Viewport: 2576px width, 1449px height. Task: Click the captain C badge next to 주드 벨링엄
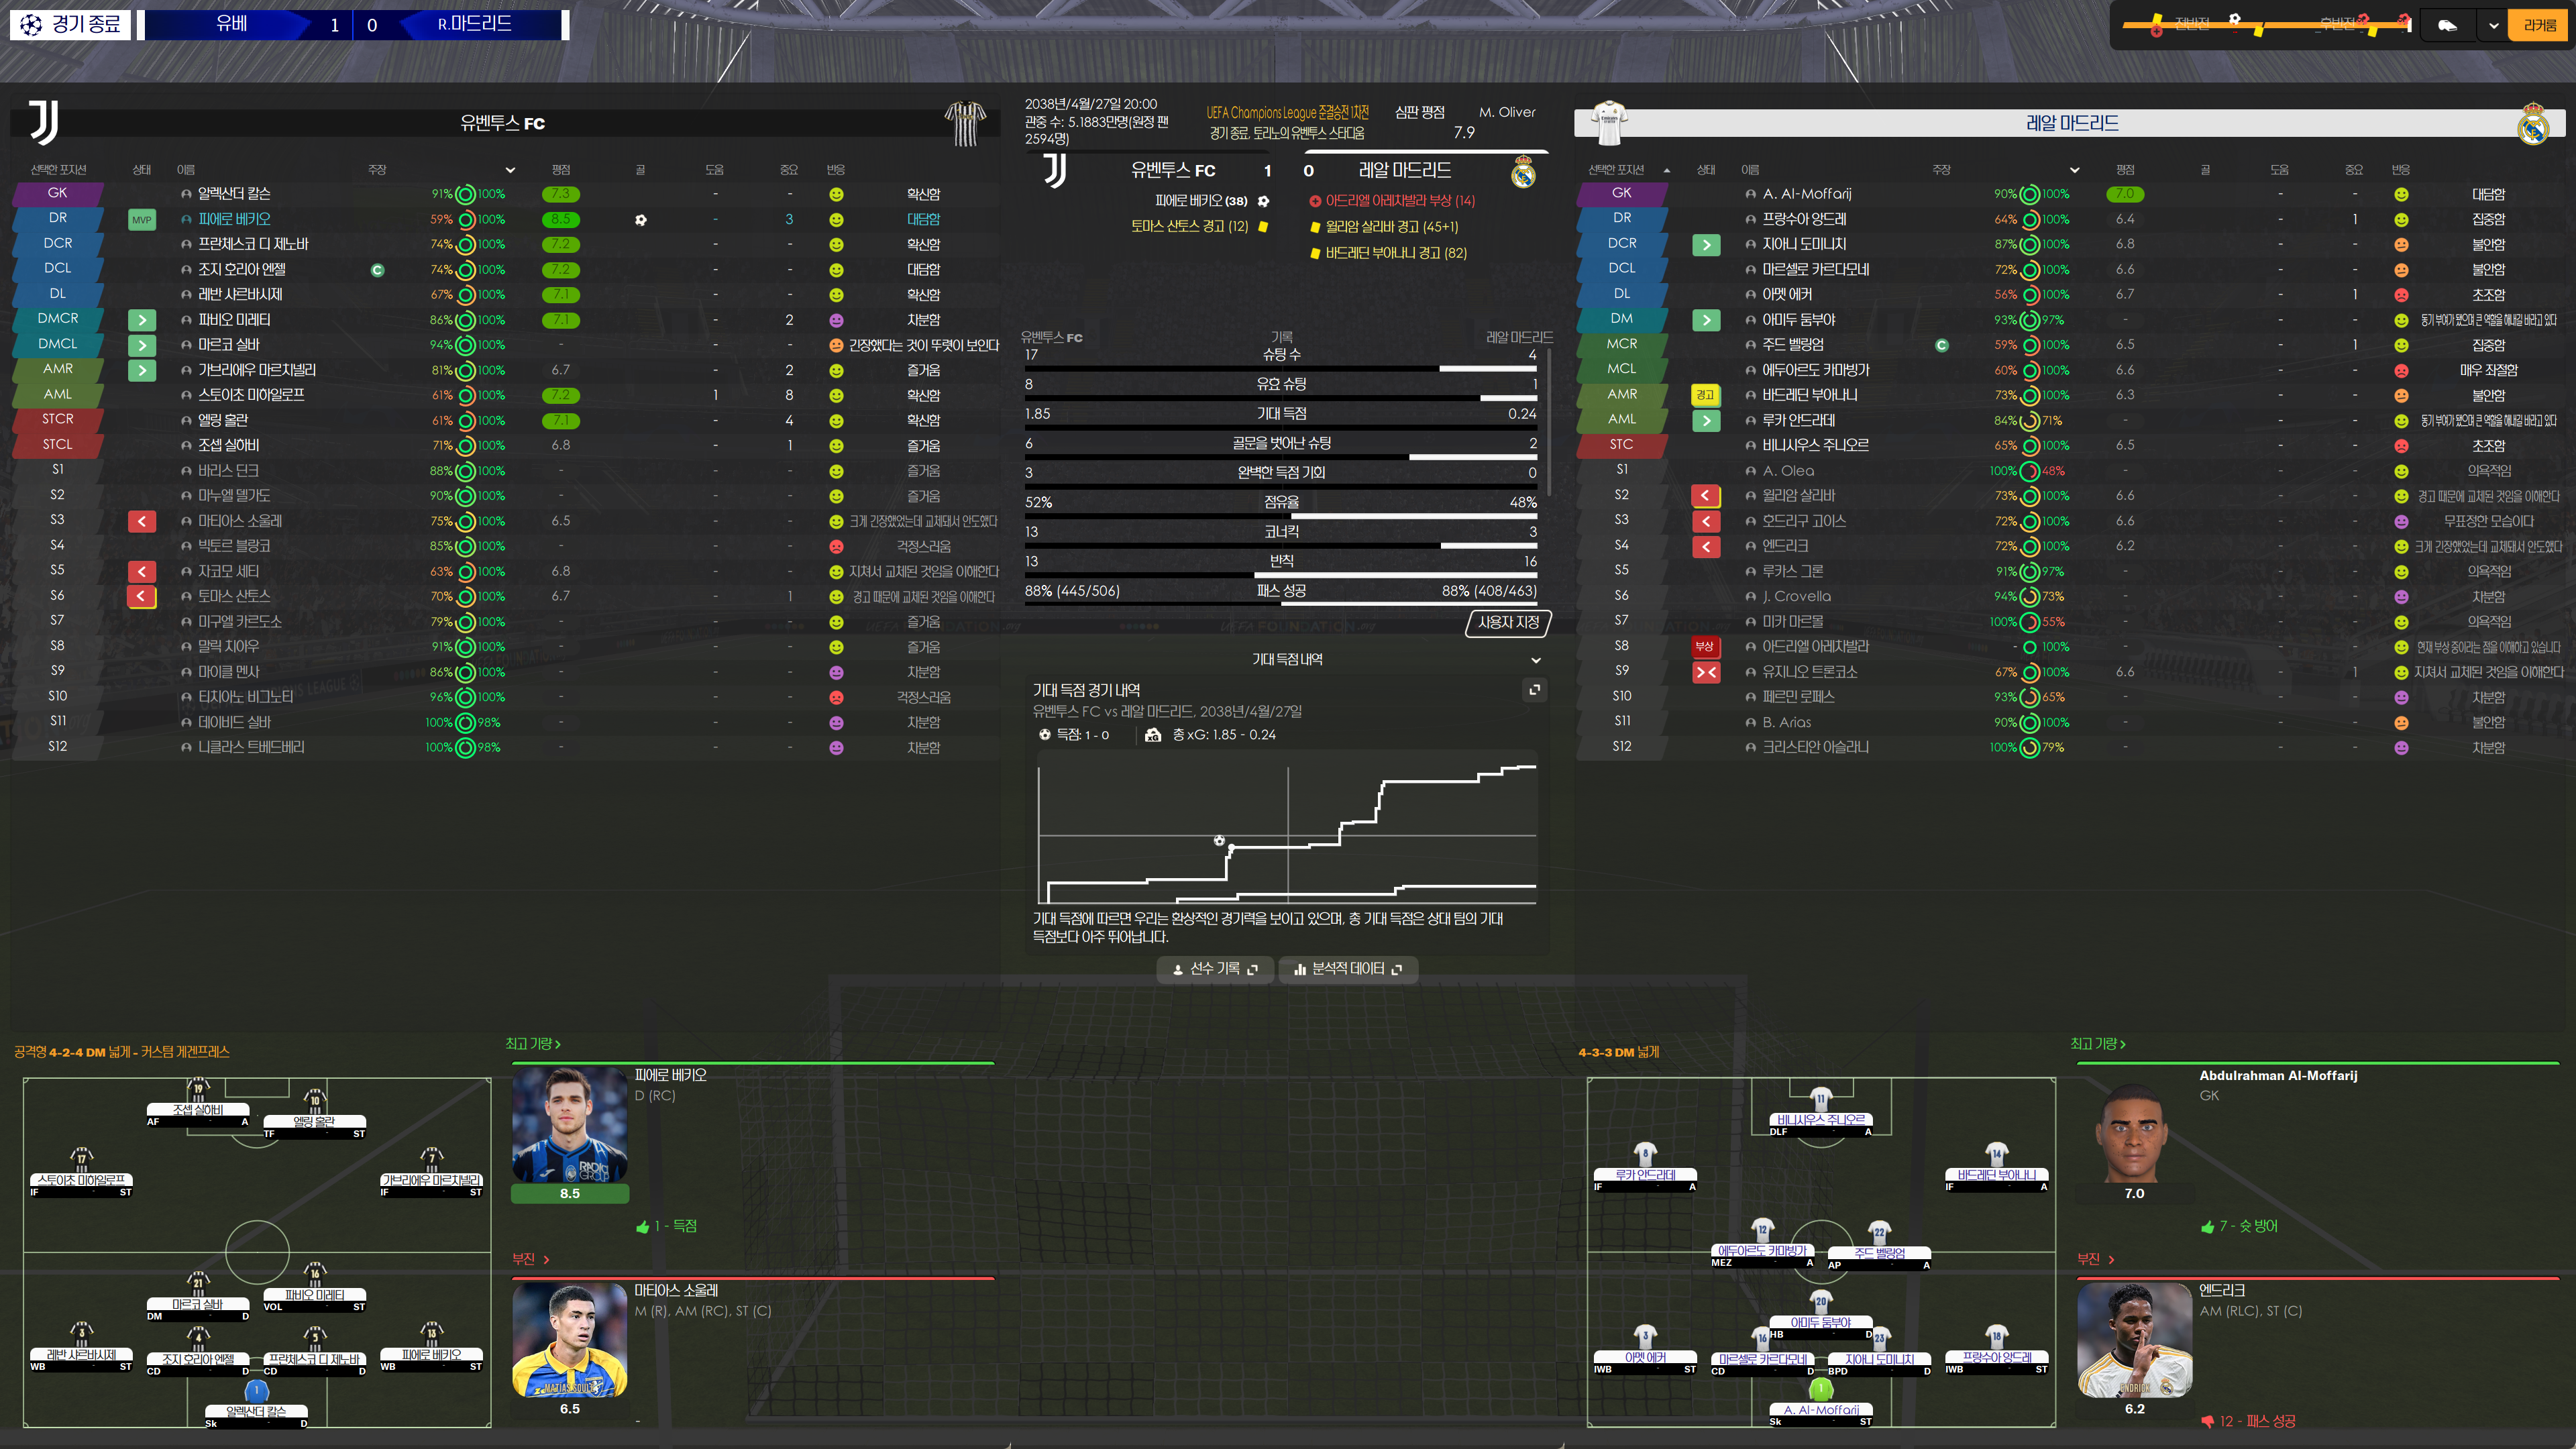click(1942, 345)
